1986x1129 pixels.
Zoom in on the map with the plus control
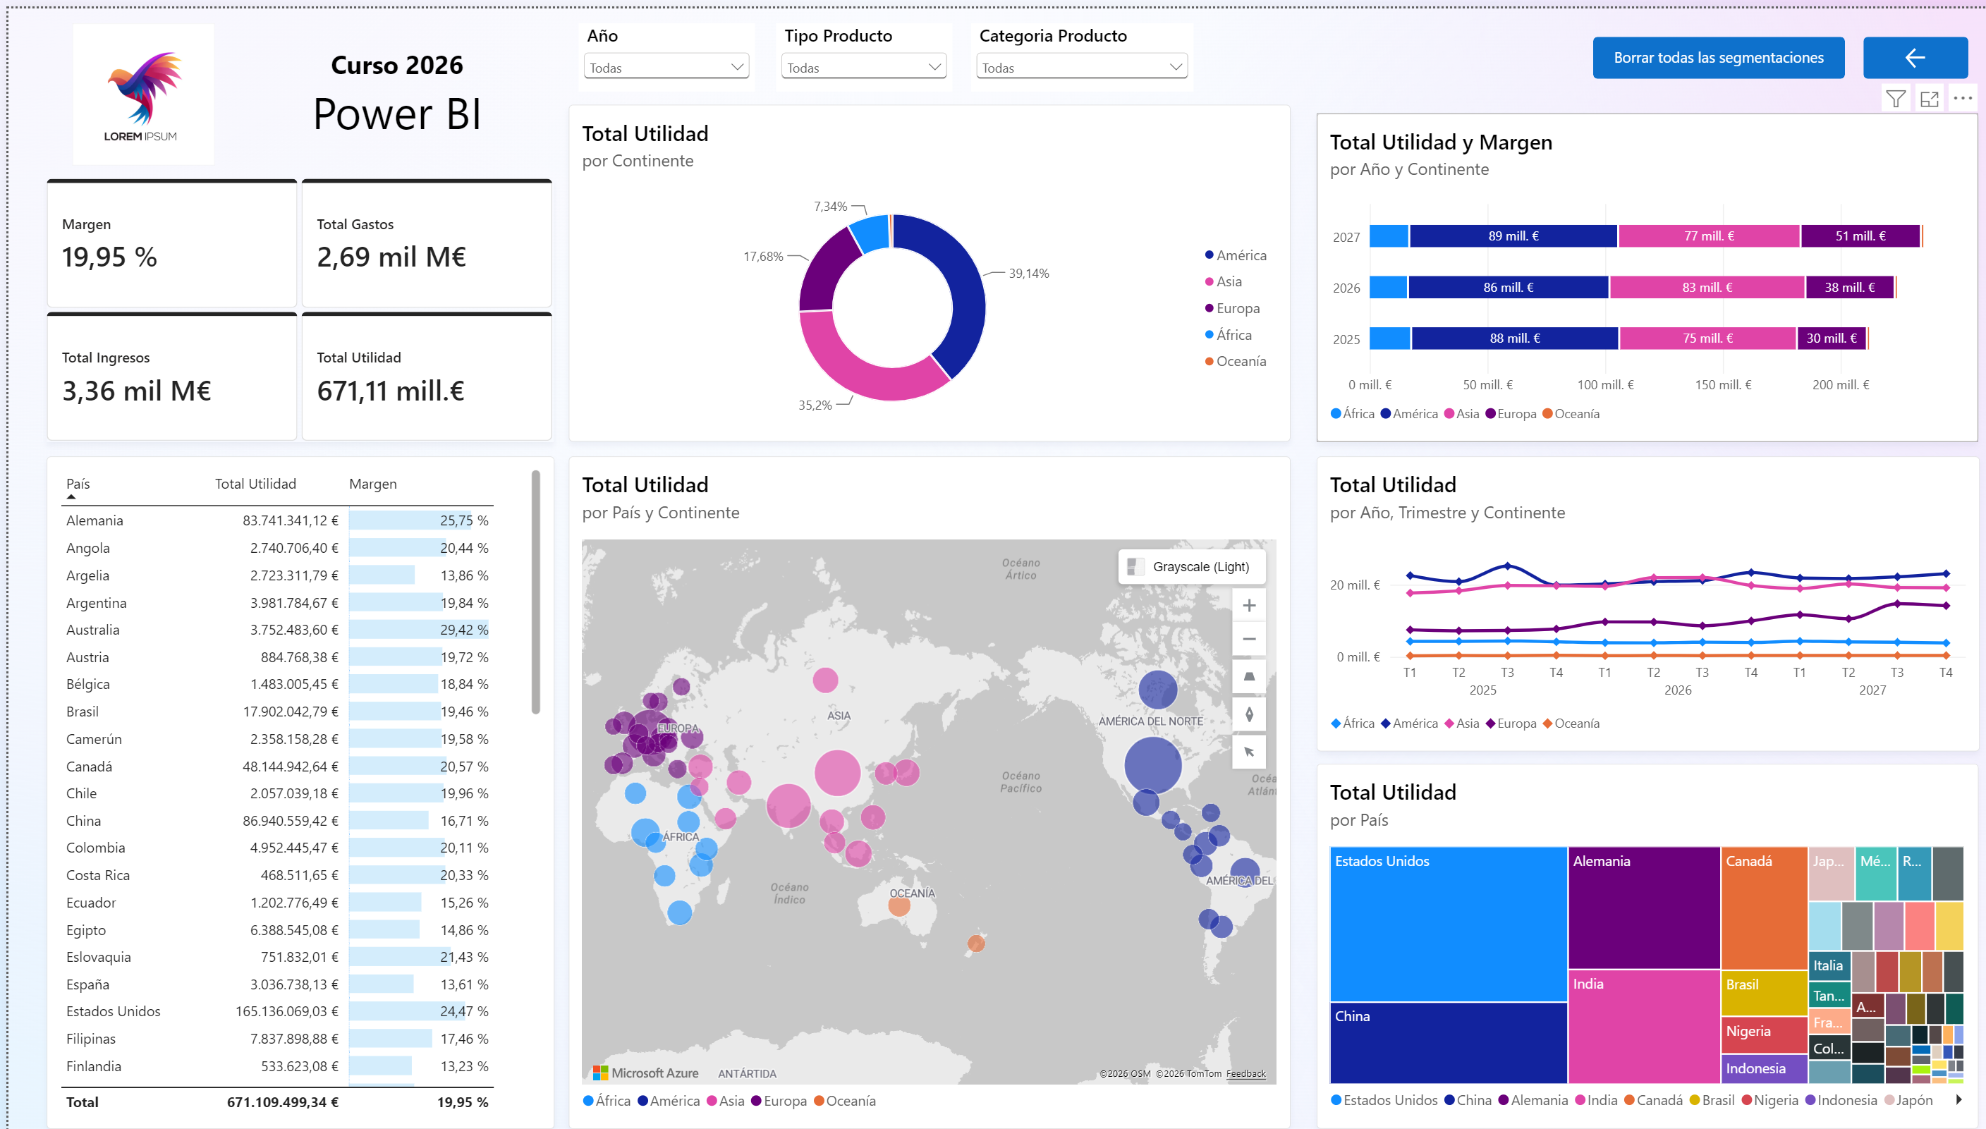[1248, 605]
